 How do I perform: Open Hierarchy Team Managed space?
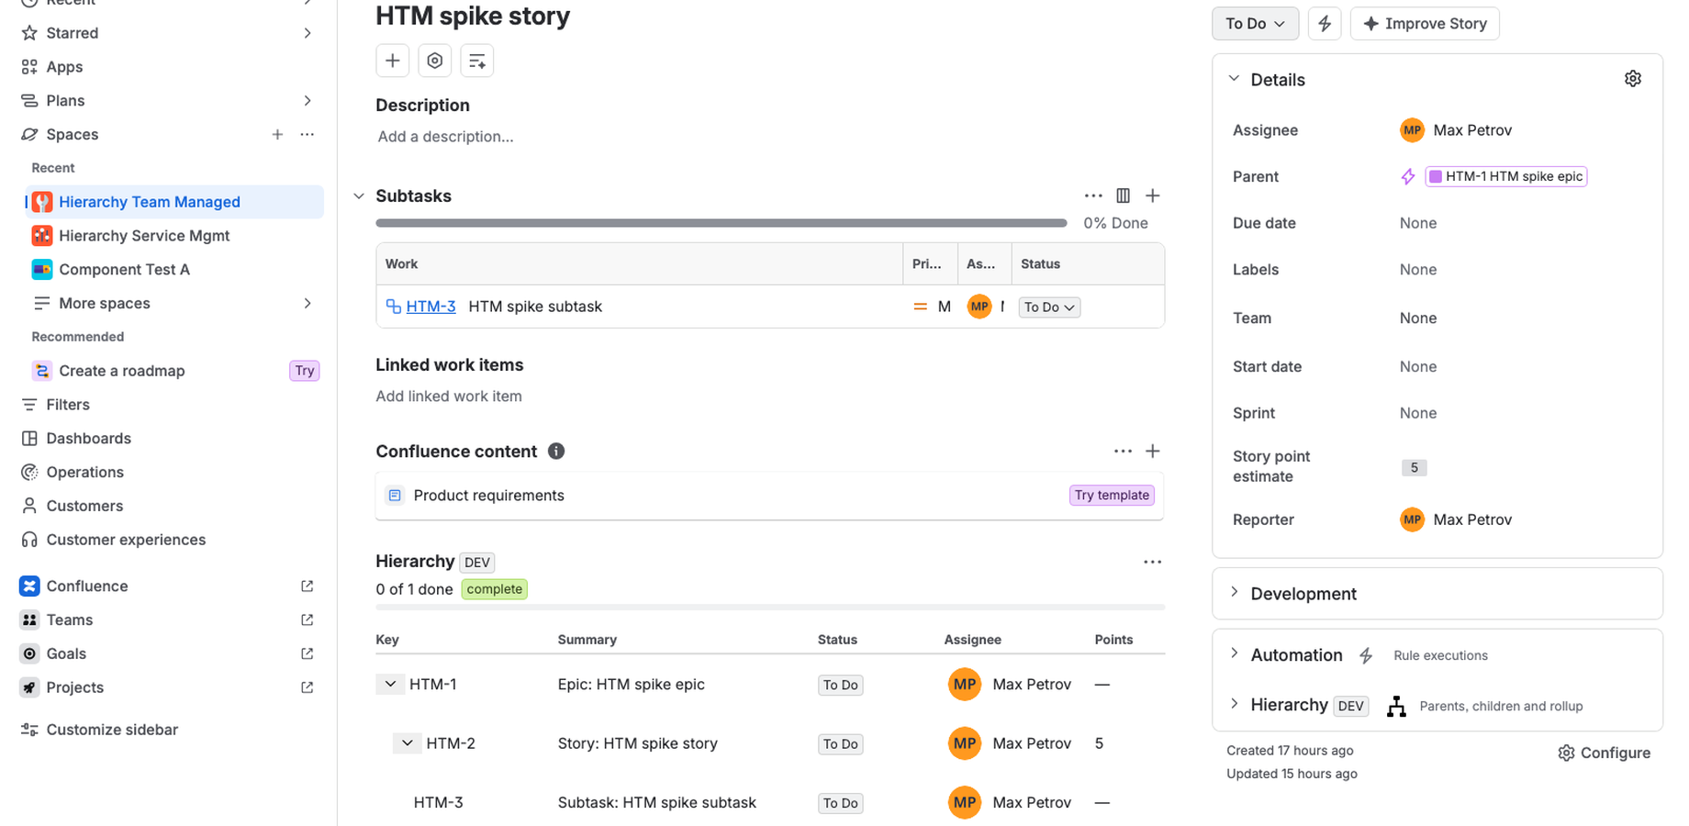174,202
